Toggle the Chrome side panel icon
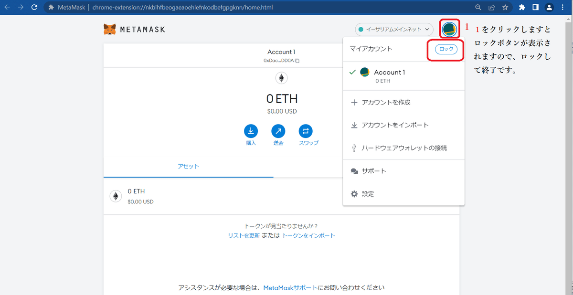The image size is (573, 295). tap(535, 8)
